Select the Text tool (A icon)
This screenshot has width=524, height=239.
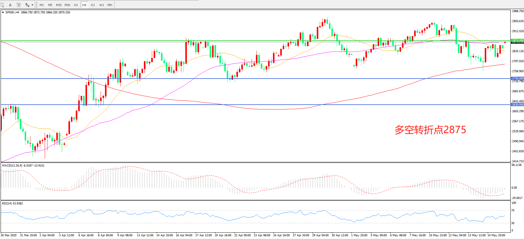(x=10, y=5)
